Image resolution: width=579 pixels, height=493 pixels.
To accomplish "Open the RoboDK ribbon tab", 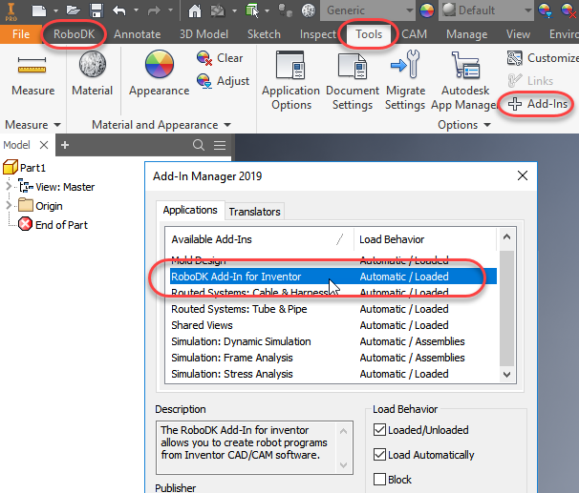I will [x=74, y=34].
